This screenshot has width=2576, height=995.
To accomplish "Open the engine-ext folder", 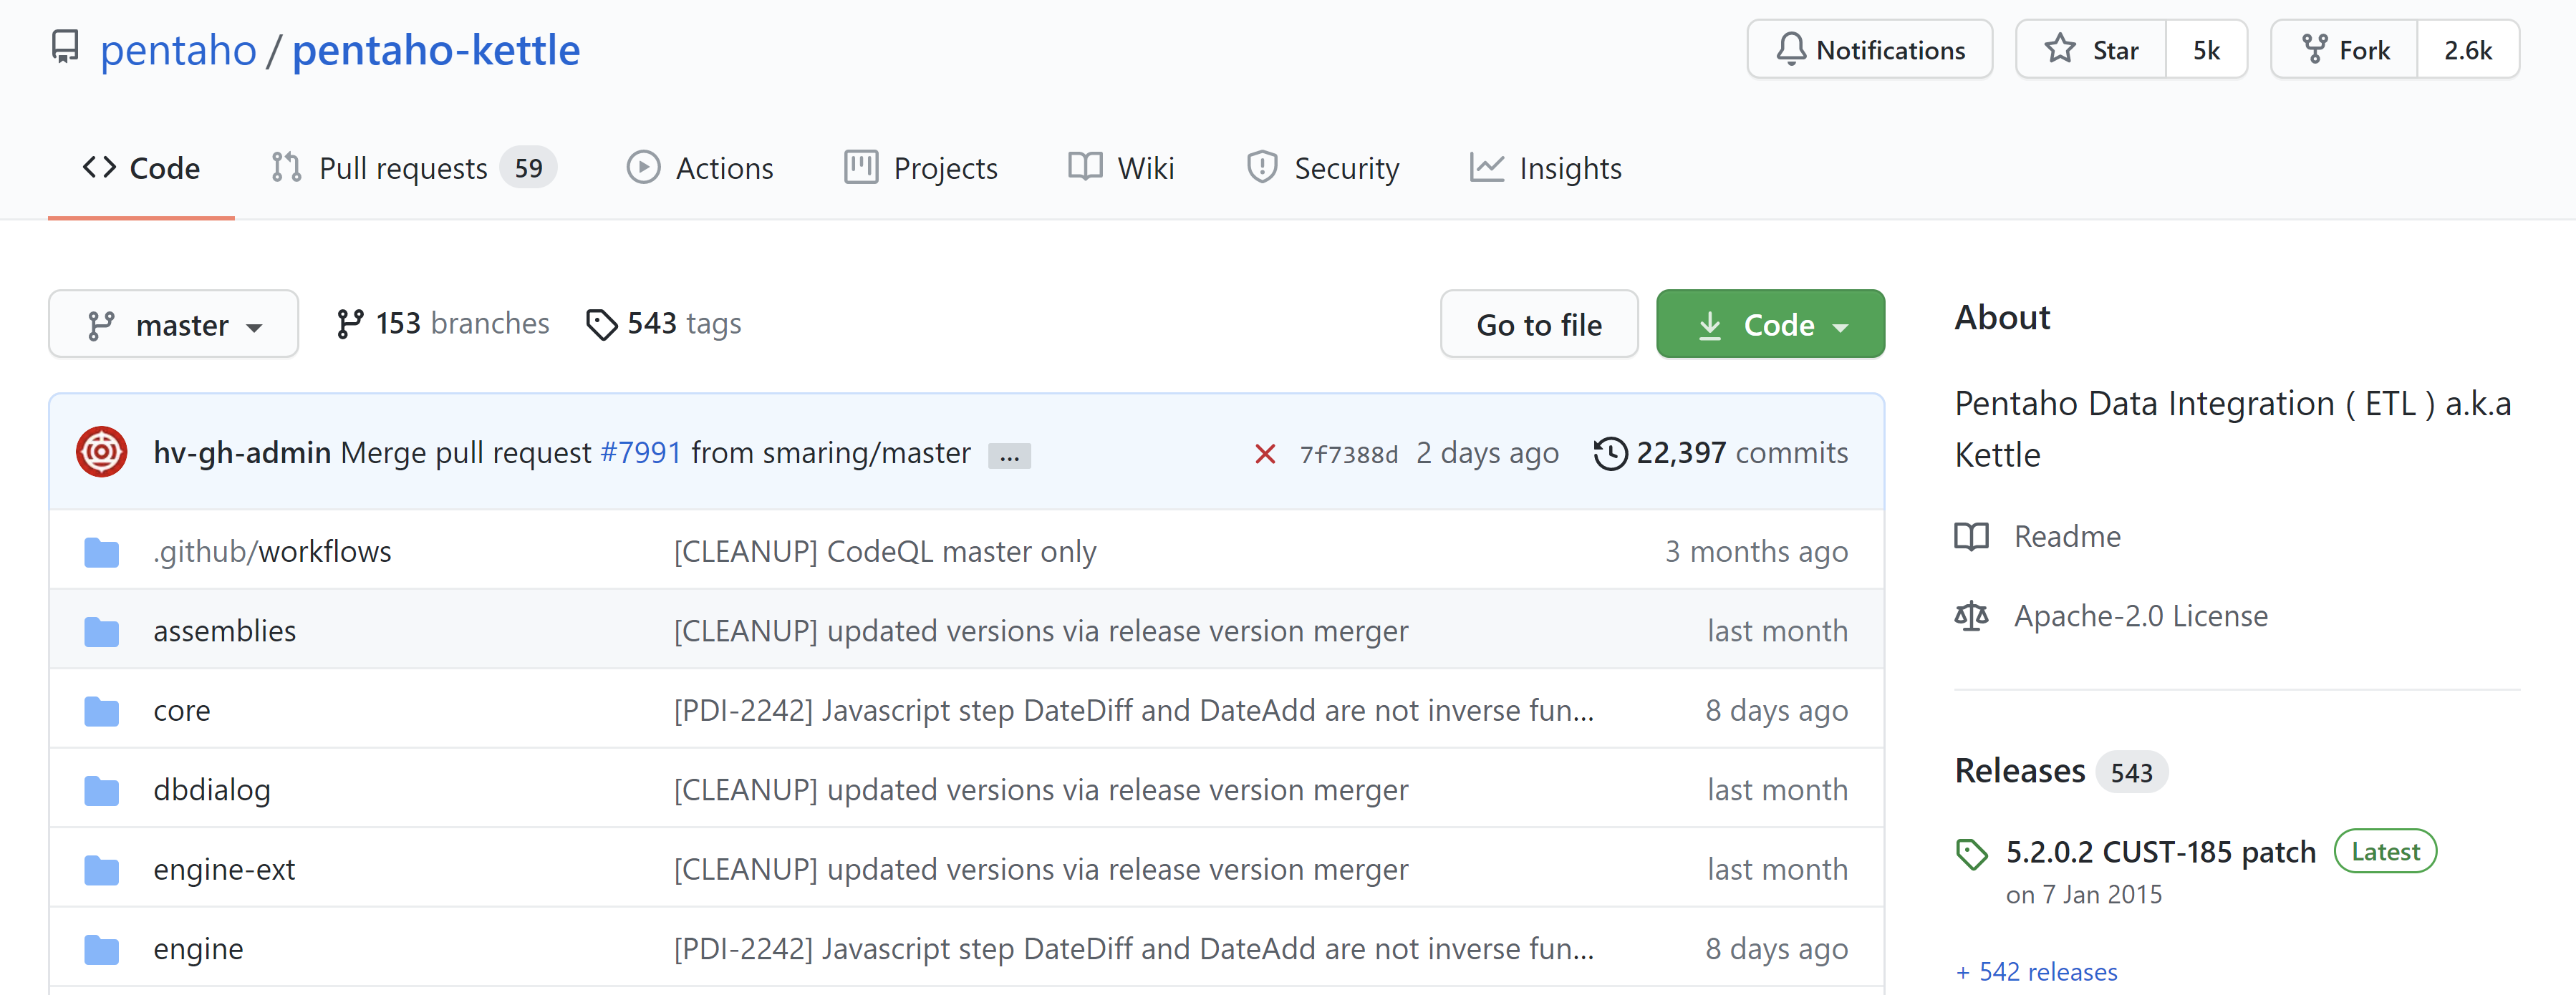I will click(224, 869).
